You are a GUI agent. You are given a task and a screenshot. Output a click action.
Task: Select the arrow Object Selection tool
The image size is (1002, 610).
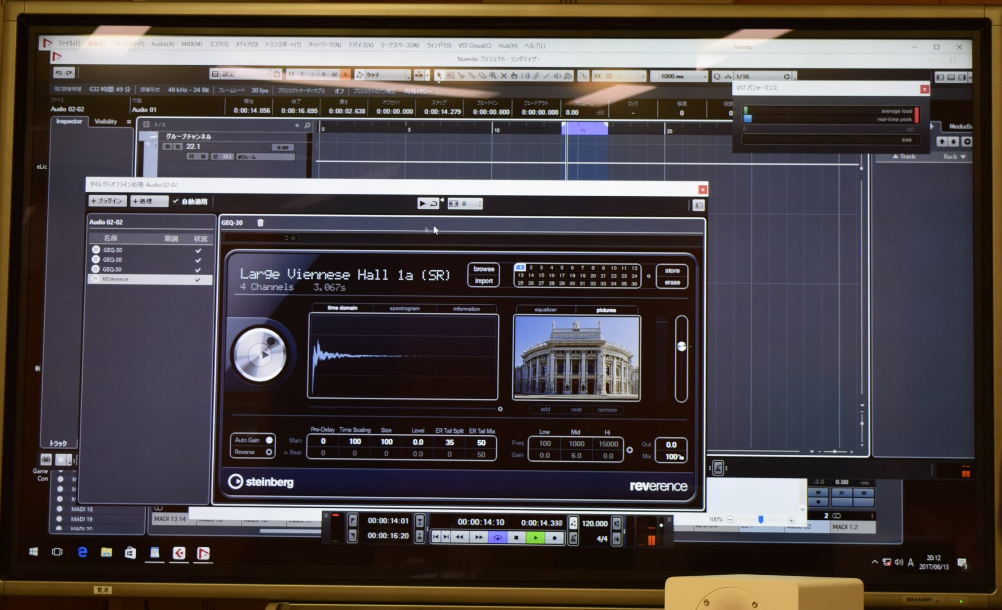439,75
